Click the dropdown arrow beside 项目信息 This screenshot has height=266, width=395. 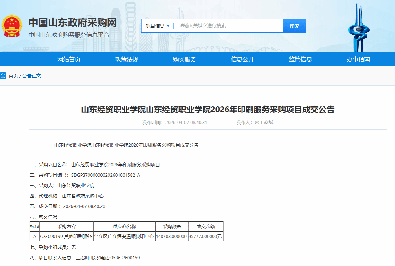coord(168,26)
